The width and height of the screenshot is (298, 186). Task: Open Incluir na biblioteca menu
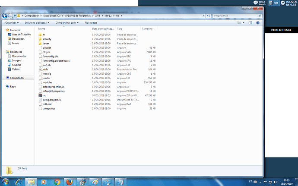pyautogui.click(x=37, y=23)
